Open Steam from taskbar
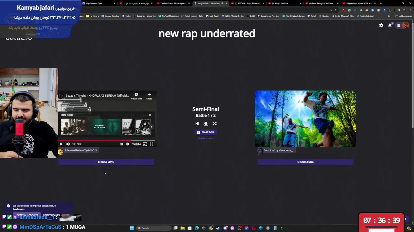 pos(218,228)
